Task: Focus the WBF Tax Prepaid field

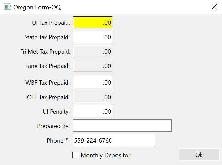Action: pyautogui.click(x=93, y=82)
